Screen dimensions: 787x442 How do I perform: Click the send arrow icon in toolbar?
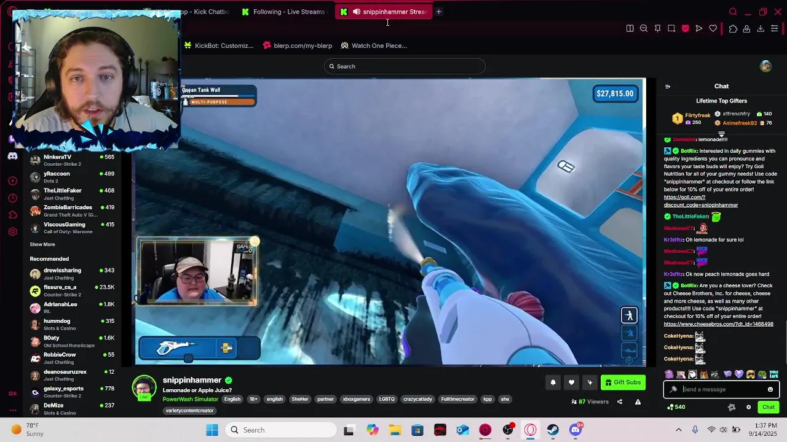coord(699,28)
